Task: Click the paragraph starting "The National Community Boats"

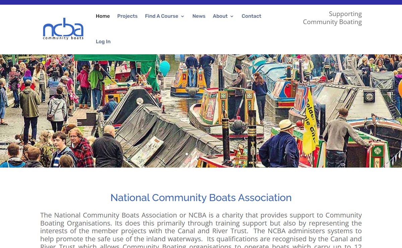Action: pos(201,230)
